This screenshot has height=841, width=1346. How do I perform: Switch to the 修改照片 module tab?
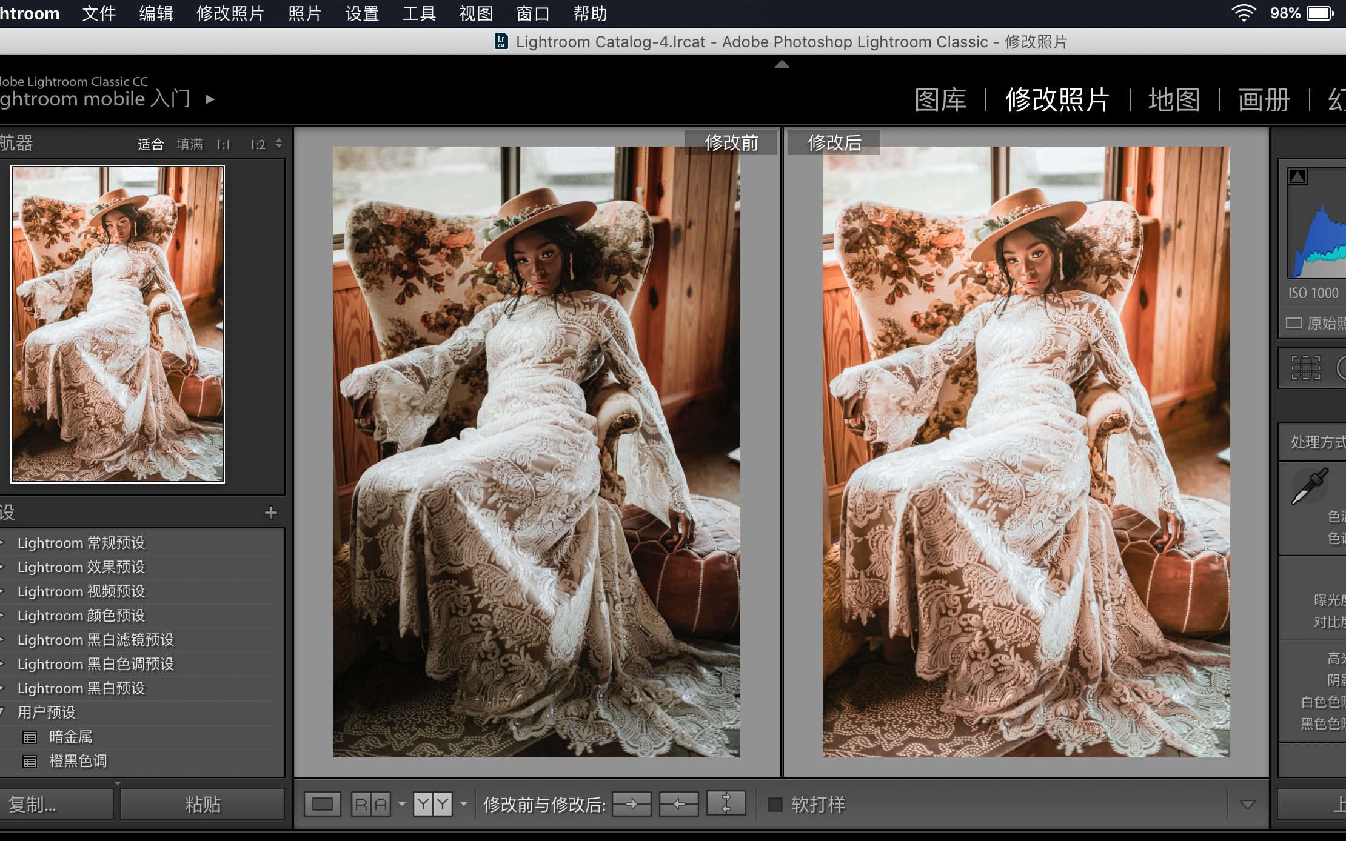click(1057, 100)
